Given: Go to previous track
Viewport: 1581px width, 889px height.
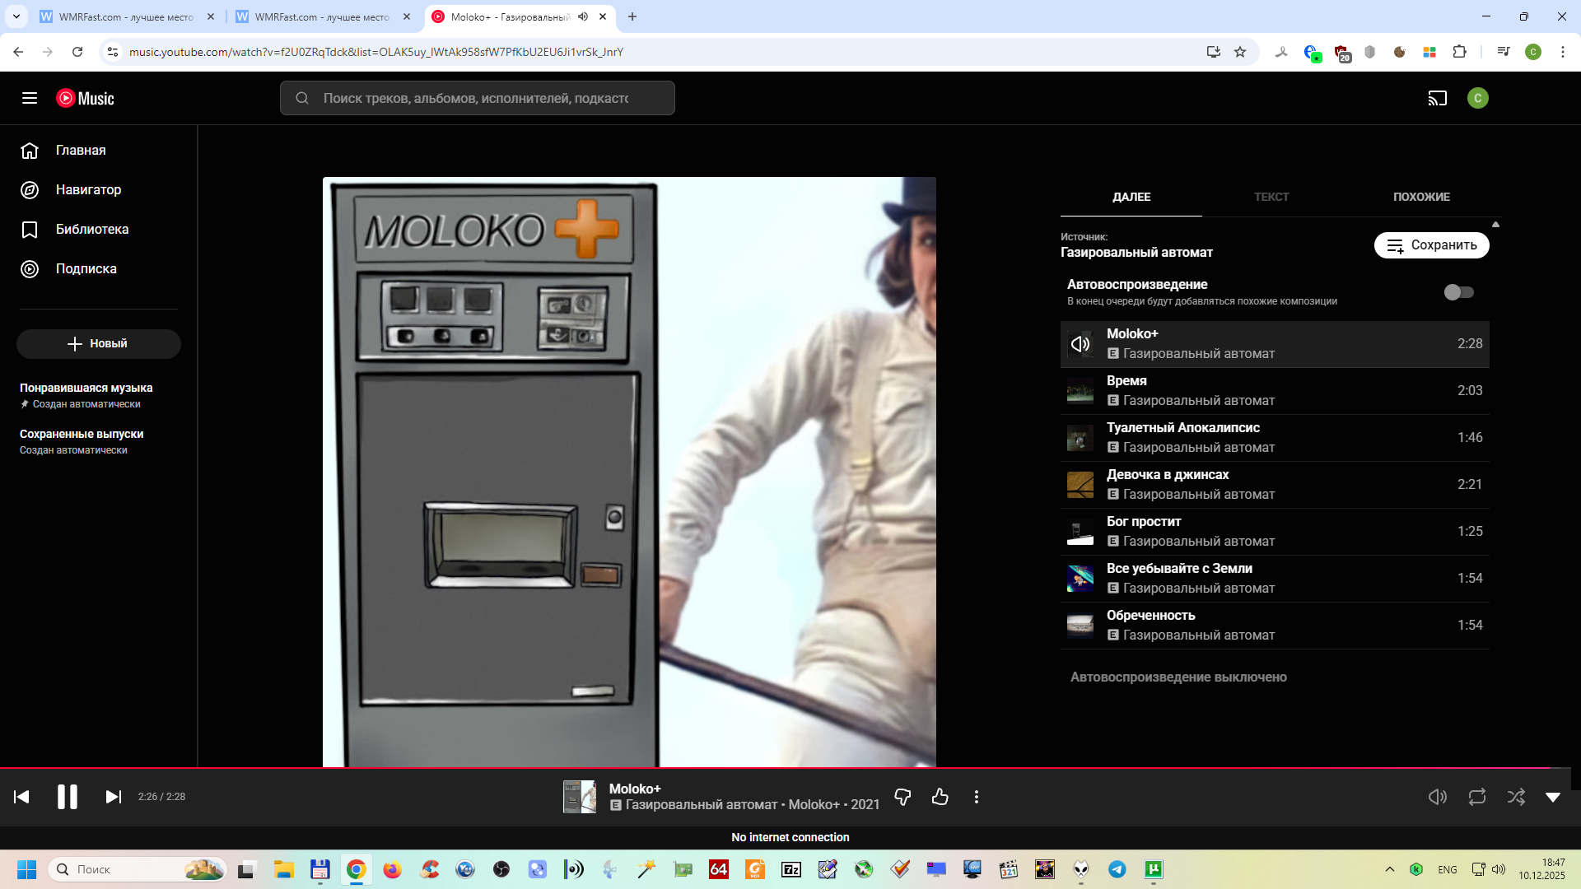Looking at the screenshot, I should (x=22, y=797).
